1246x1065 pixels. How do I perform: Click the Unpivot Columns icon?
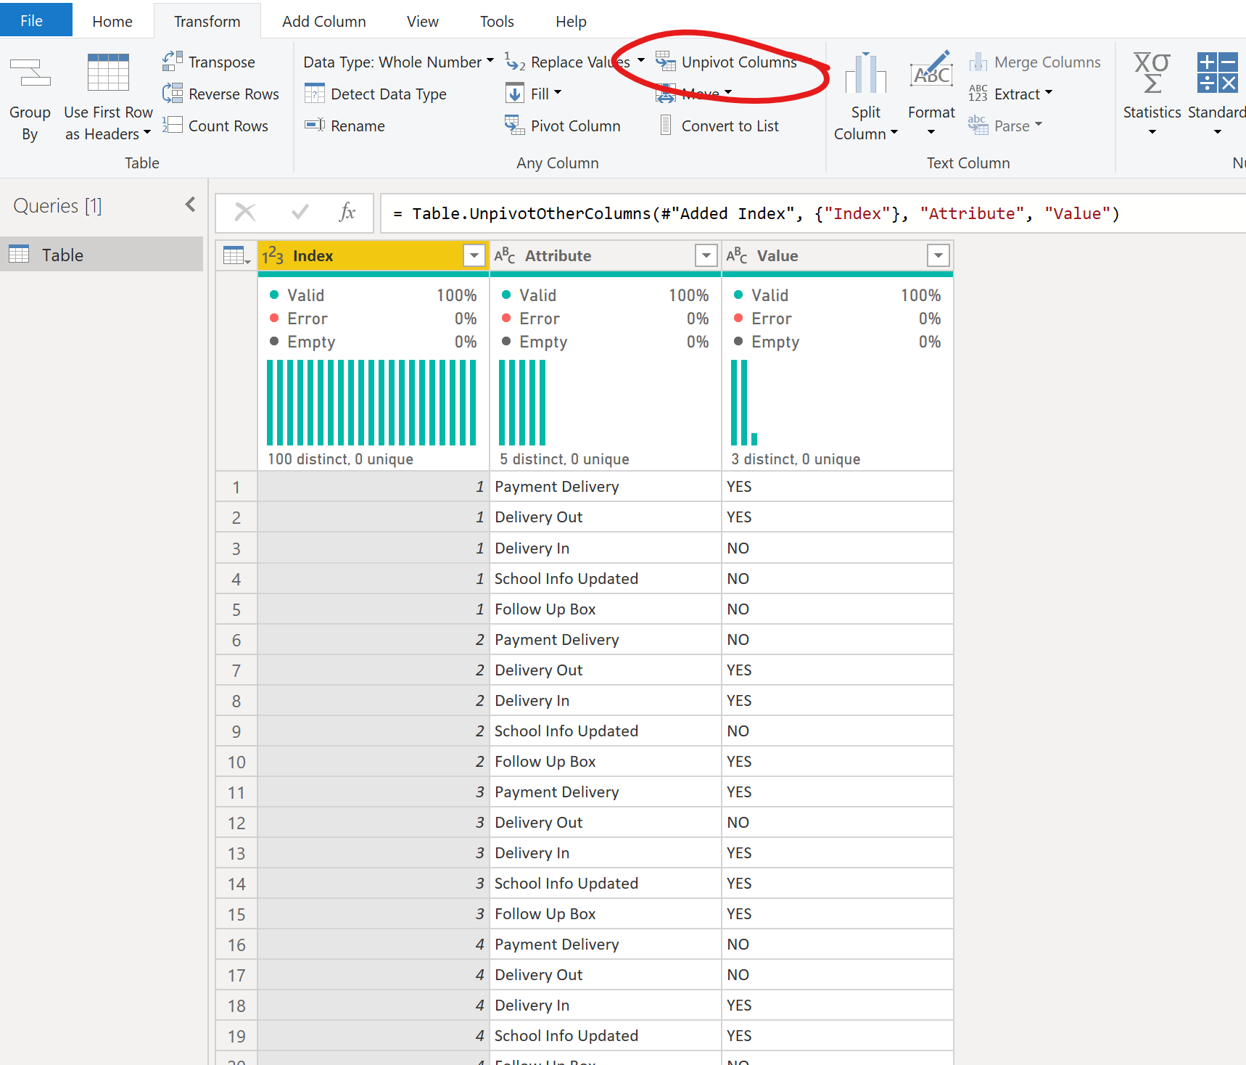(665, 62)
